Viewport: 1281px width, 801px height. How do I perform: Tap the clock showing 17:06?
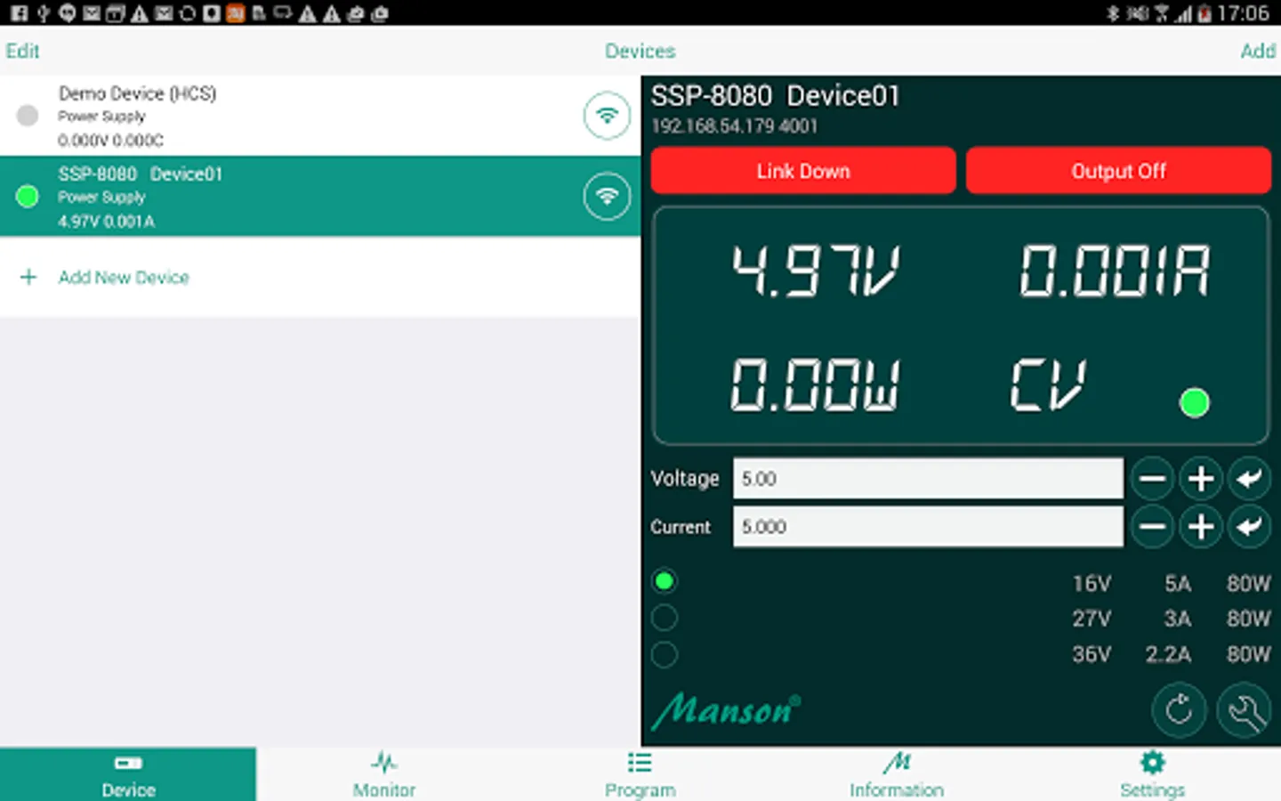[x=1243, y=13]
